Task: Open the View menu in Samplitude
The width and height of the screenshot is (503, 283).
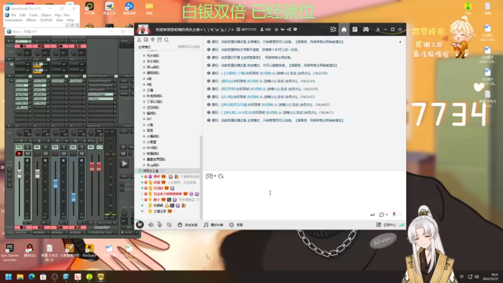Action: [59, 20]
